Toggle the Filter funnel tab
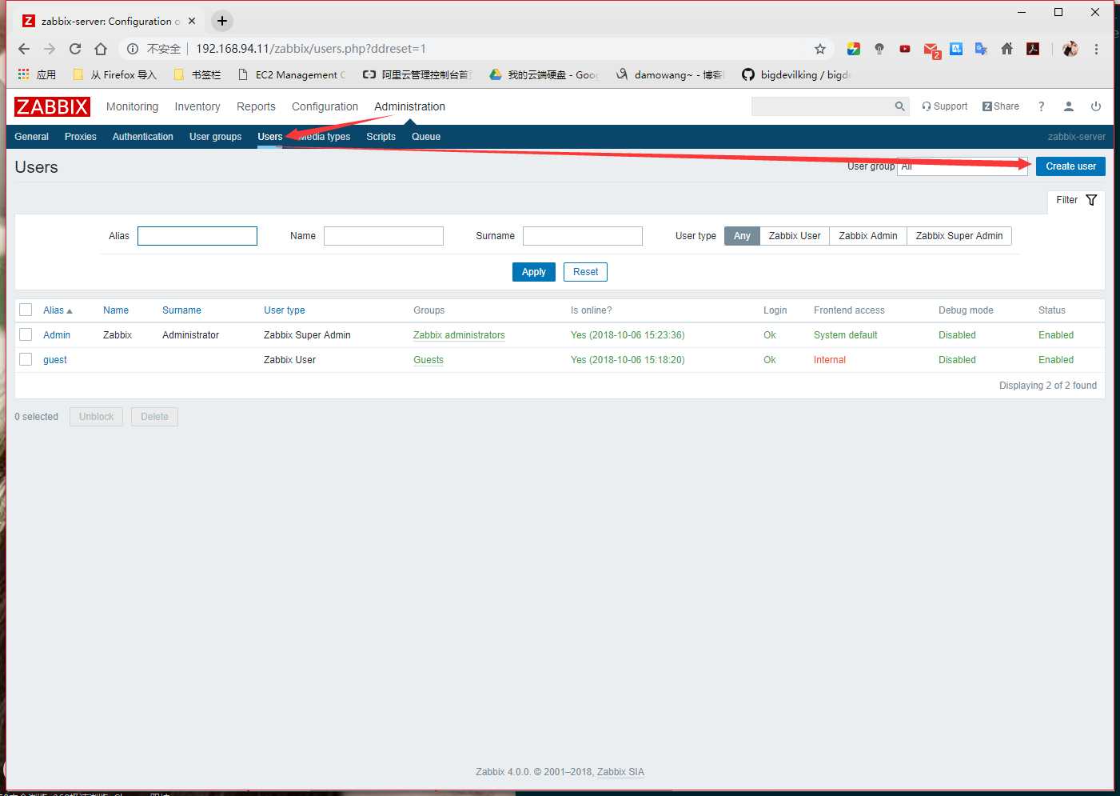 1076,200
